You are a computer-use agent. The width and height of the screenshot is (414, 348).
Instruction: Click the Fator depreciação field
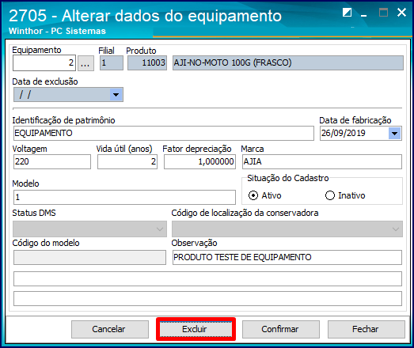(x=199, y=161)
